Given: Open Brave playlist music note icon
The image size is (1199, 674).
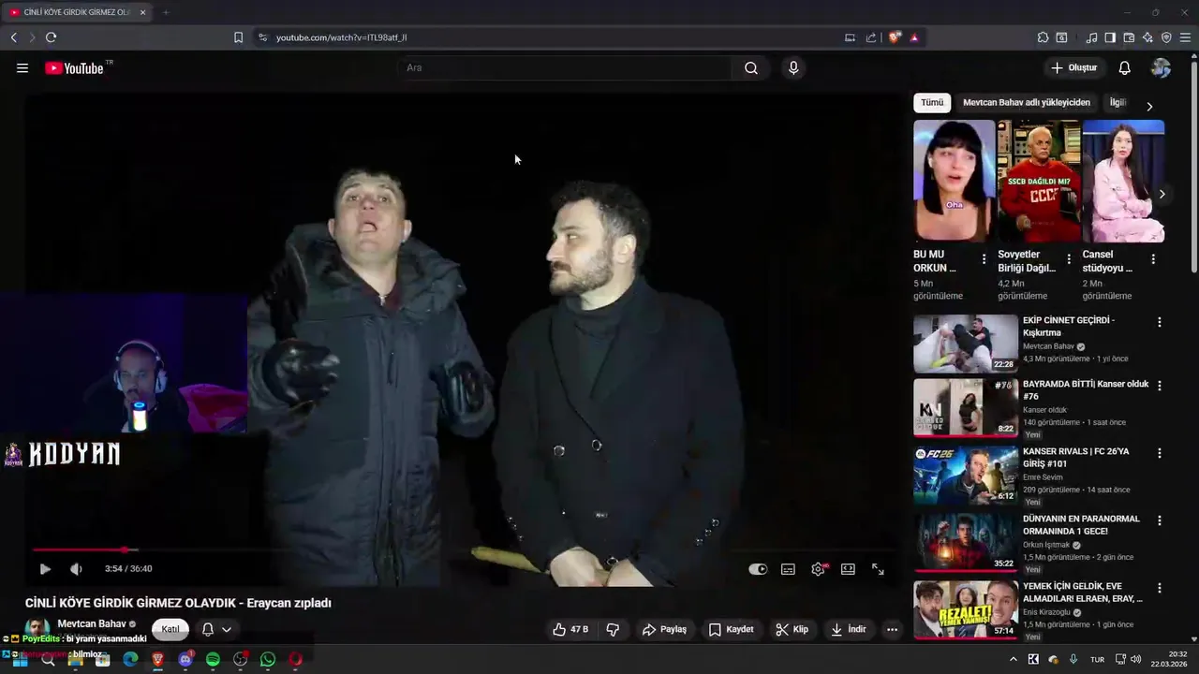Looking at the screenshot, I should point(1091,37).
